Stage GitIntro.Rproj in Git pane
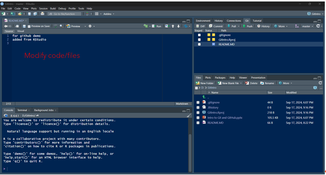 (x=199, y=40)
